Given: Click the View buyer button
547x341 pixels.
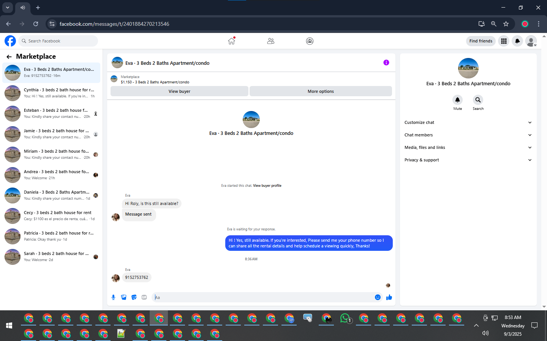Looking at the screenshot, I should pyautogui.click(x=179, y=91).
